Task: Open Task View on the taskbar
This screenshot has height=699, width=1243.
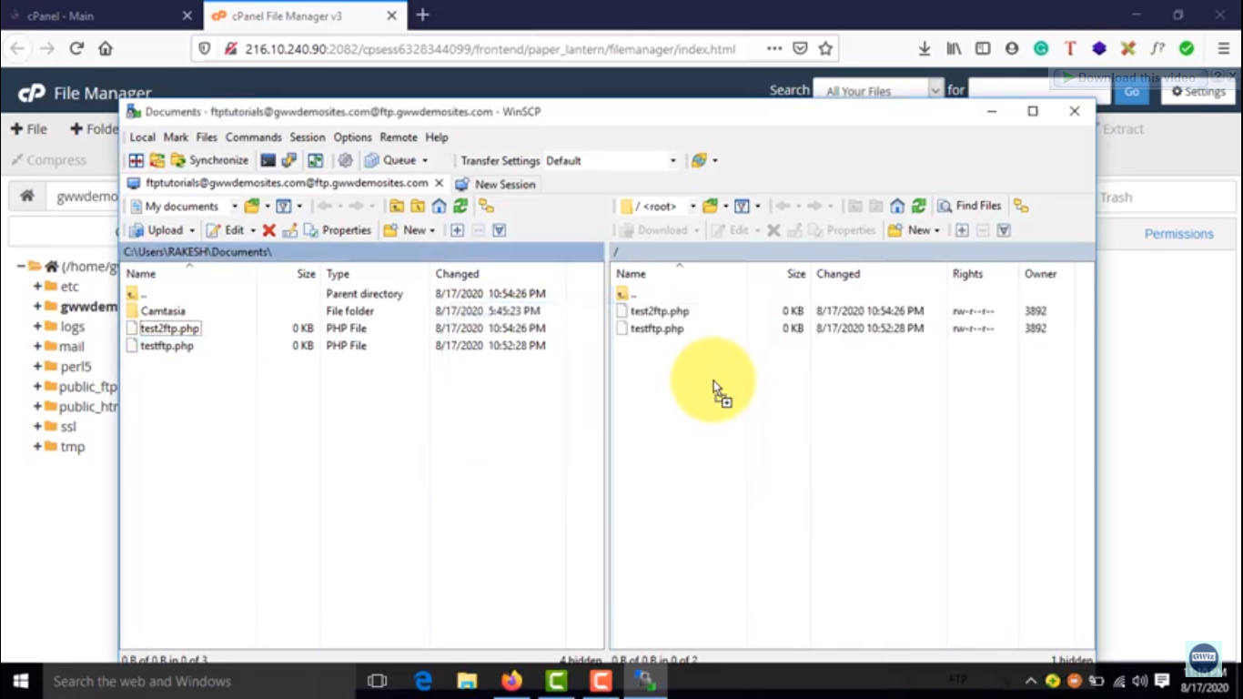Action: 377,681
